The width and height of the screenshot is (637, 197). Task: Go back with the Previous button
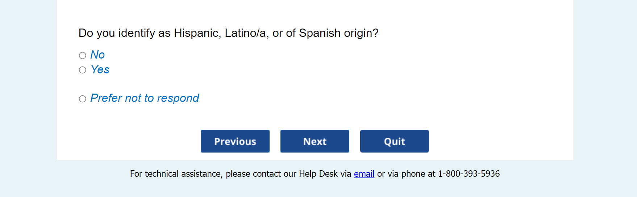[235, 141]
